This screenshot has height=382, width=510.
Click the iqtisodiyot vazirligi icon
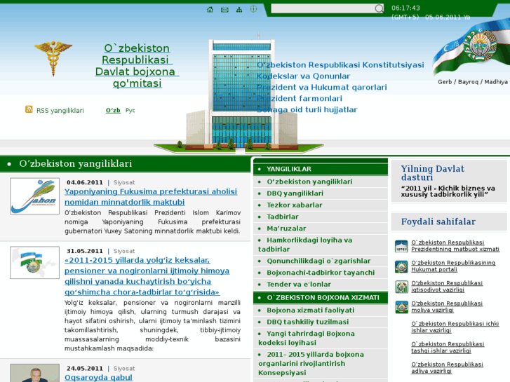[401, 287]
